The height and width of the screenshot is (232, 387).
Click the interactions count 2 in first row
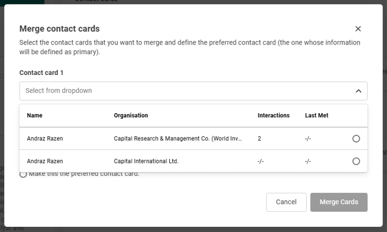coord(260,139)
